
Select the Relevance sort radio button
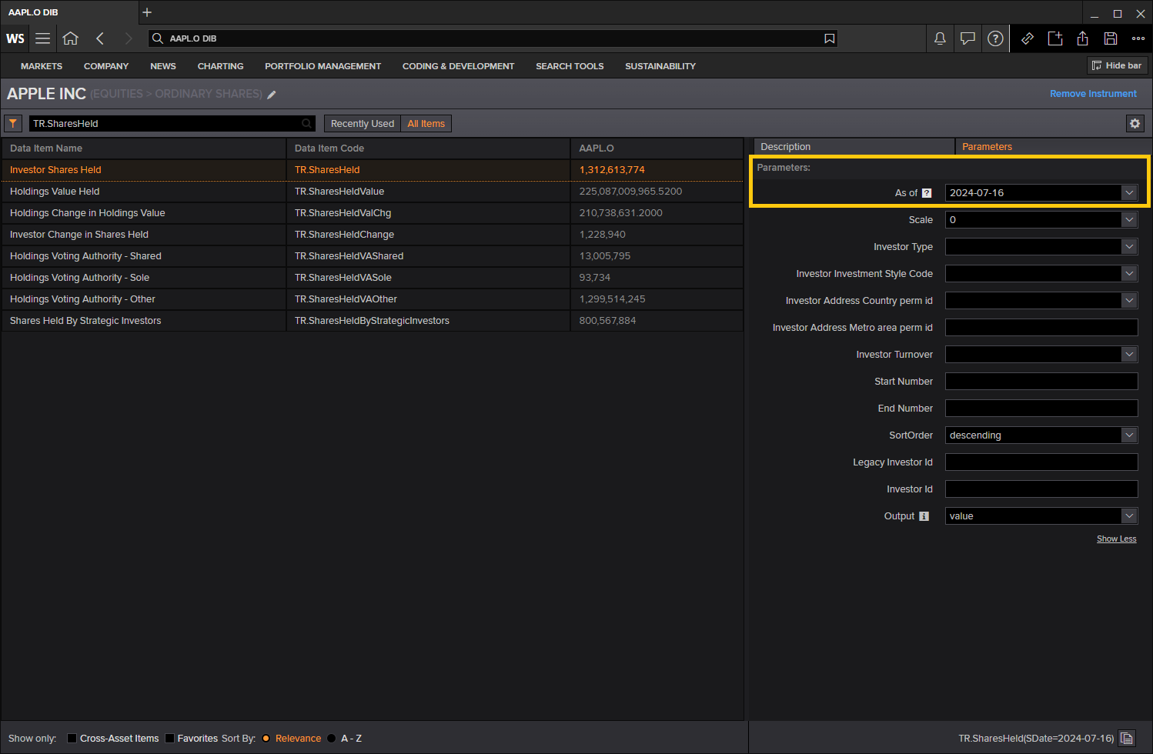pos(266,739)
